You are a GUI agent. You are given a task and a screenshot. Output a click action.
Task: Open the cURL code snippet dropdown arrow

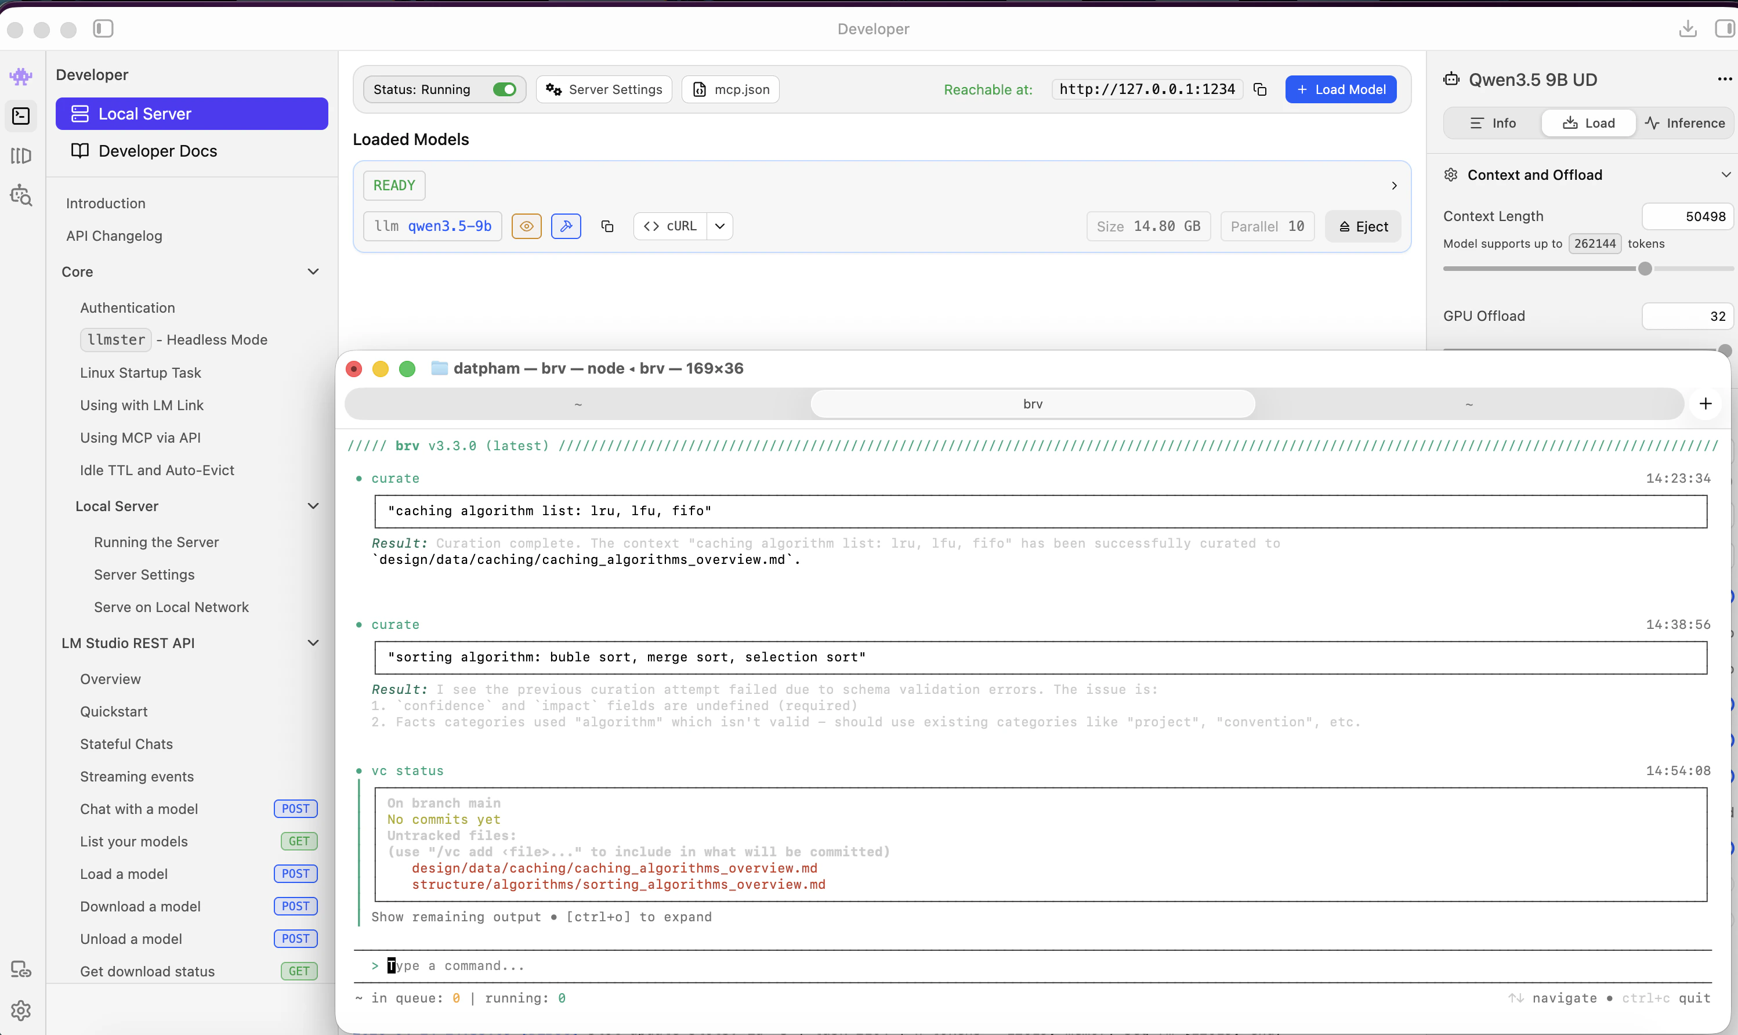(719, 226)
